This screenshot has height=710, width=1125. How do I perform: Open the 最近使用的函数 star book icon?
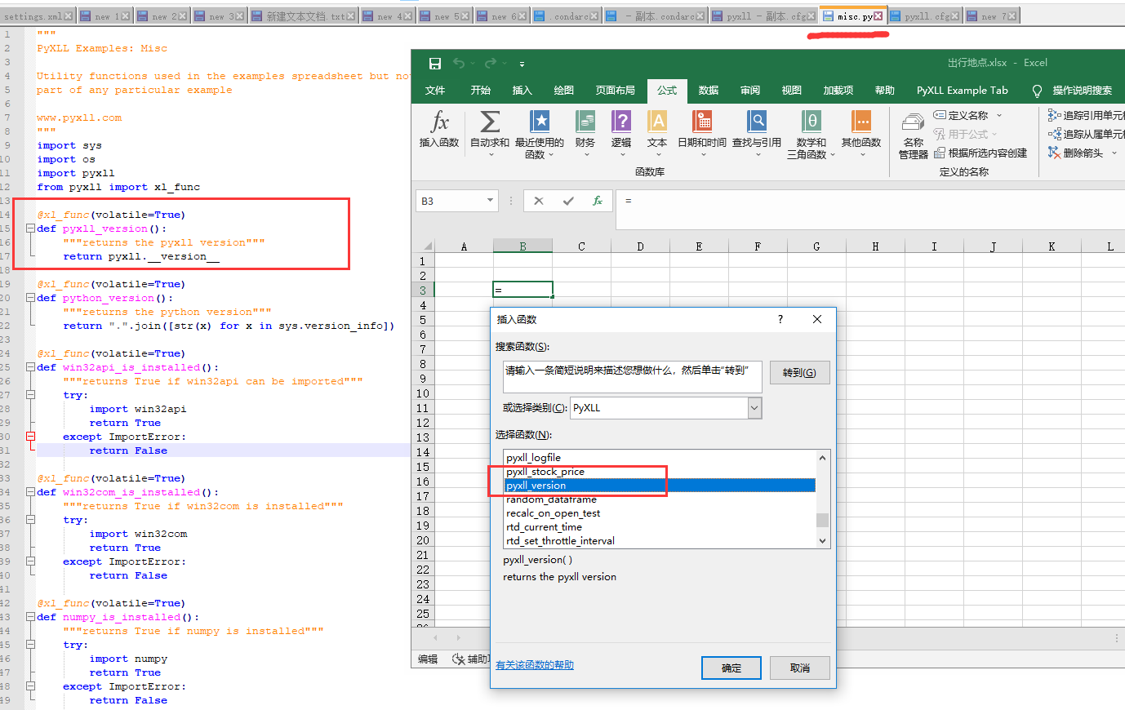coord(540,122)
